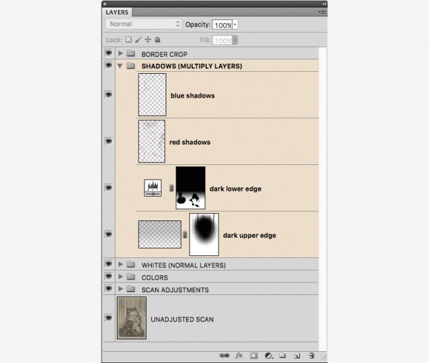
Task: Expand the BORDER CROP group
Action: tap(120, 53)
